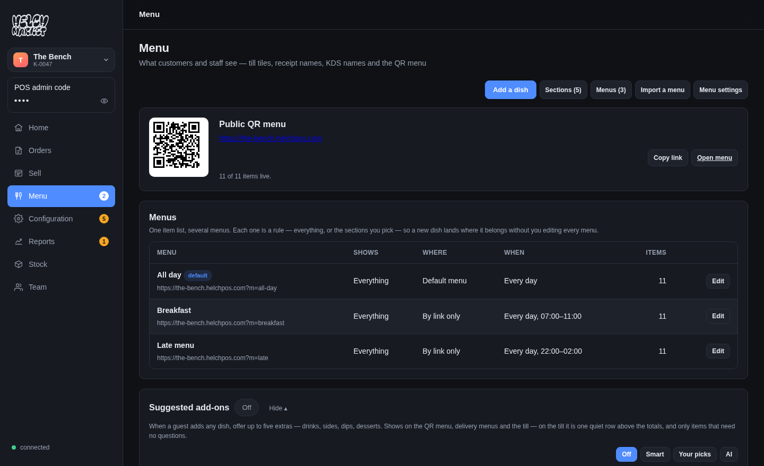Open The Bench venue switcher chevron
Screen dimensions: 764x466
[x=106, y=60]
